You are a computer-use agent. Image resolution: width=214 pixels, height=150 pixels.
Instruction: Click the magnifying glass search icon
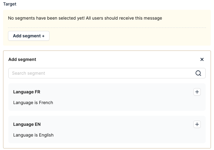click(198, 73)
